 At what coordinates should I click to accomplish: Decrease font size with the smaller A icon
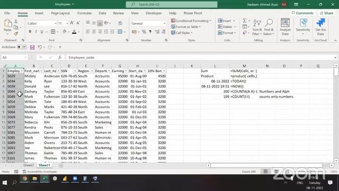pyautogui.click(x=78, y=23)
